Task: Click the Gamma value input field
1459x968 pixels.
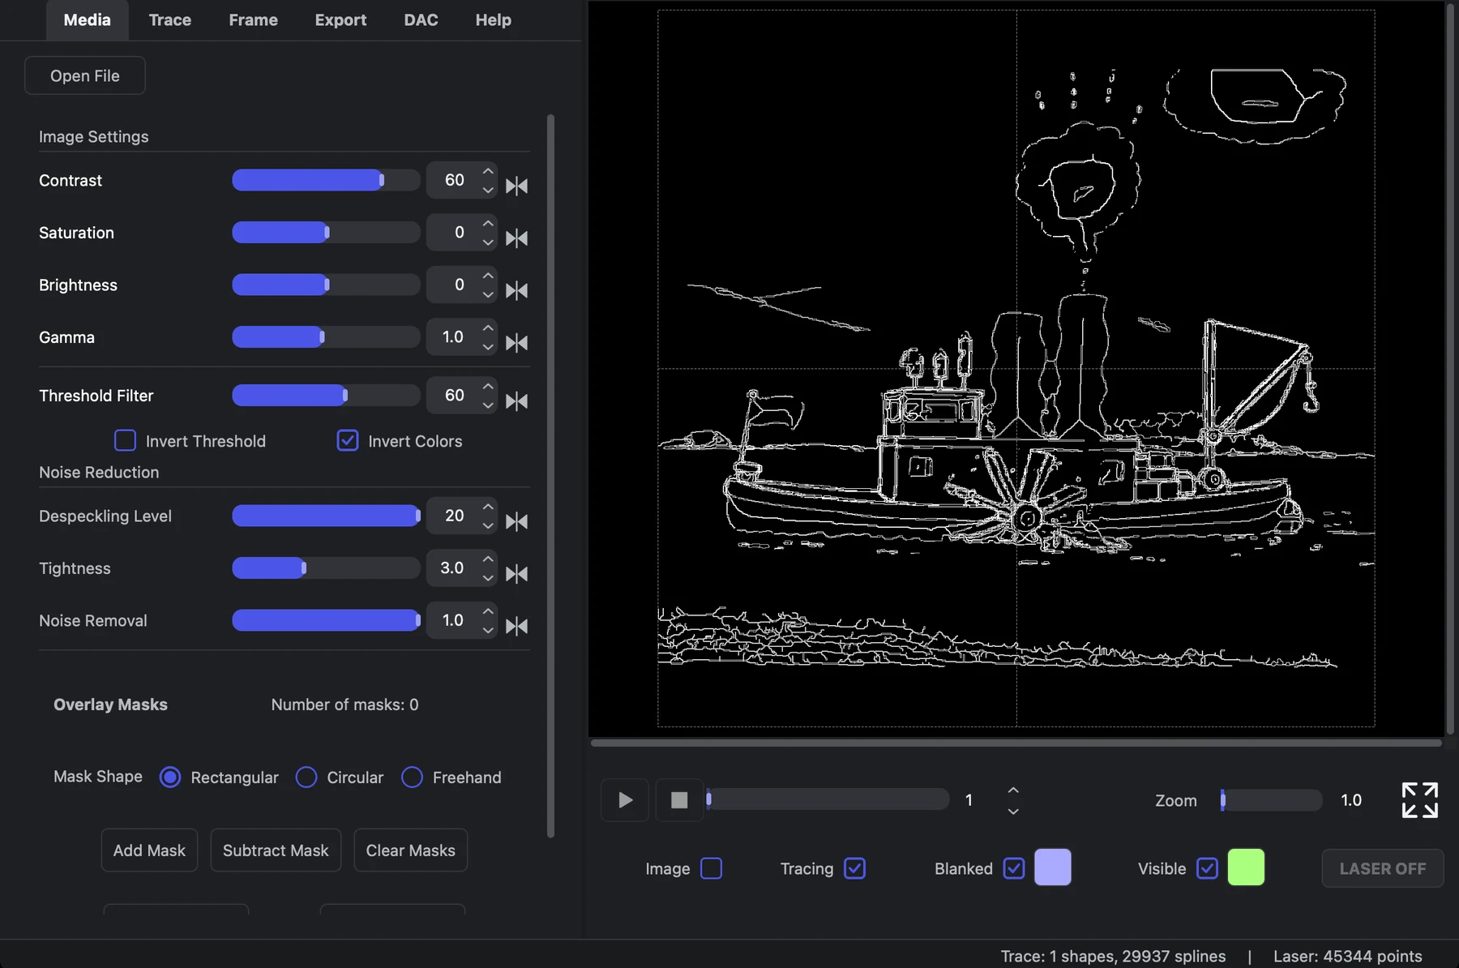Action: 452,337
